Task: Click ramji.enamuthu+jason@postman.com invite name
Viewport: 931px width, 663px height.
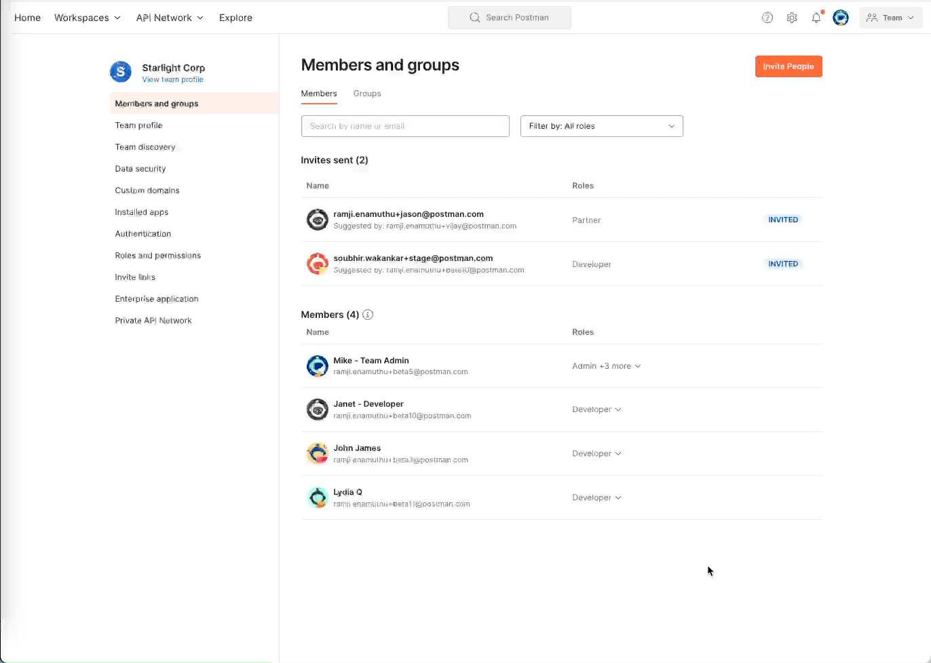Action: [408, 214]
